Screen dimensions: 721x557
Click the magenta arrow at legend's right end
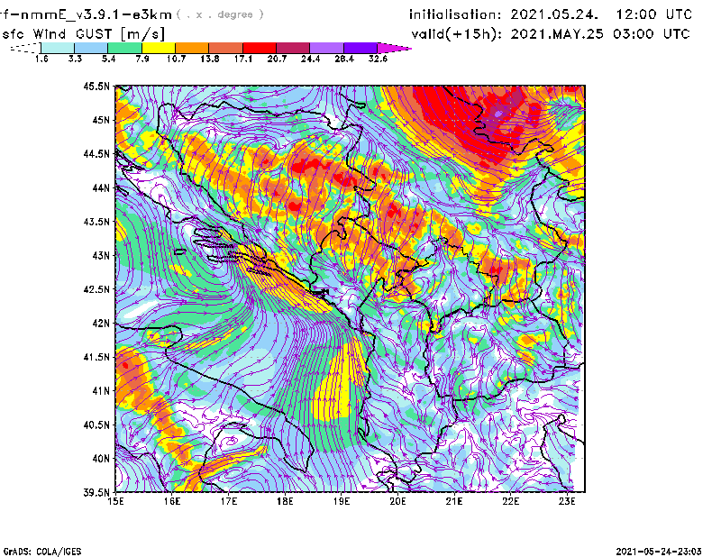click(x=394, y=48)
